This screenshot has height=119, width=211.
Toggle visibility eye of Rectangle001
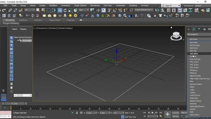(18, 40)
